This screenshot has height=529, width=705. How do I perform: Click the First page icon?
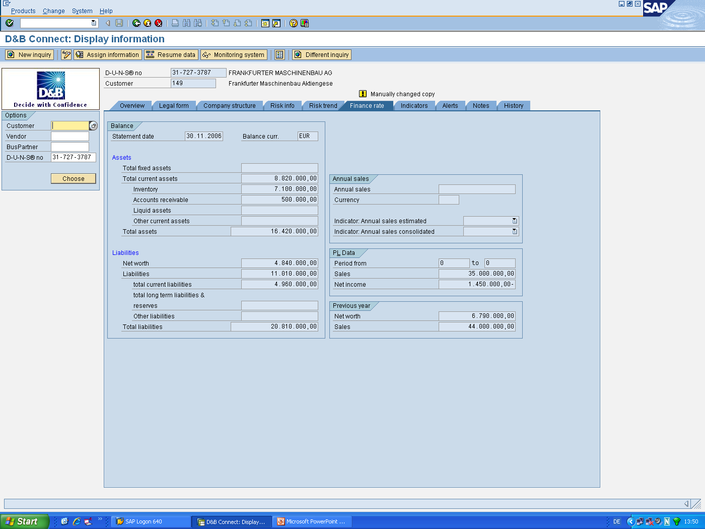coord(215,23)
